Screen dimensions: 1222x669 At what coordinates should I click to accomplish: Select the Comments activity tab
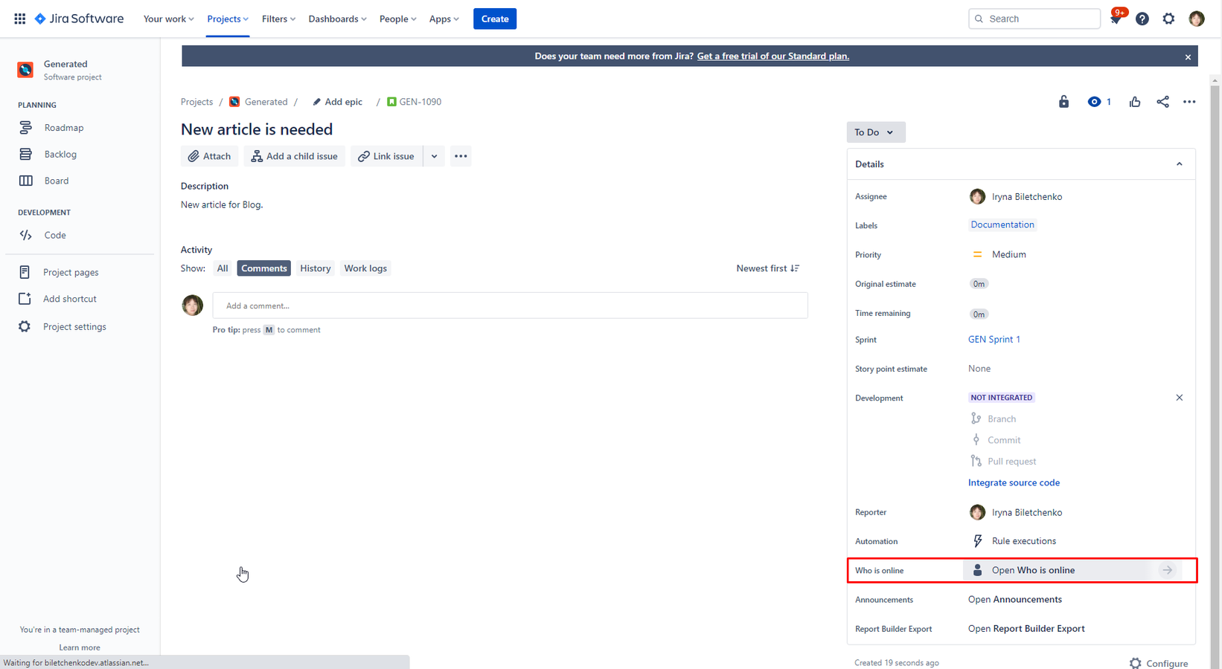264,268
